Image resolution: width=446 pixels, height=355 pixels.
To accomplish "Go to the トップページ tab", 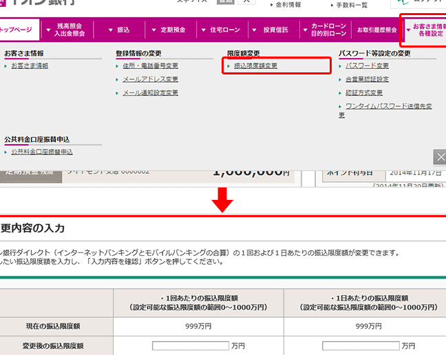I will 17,30.
